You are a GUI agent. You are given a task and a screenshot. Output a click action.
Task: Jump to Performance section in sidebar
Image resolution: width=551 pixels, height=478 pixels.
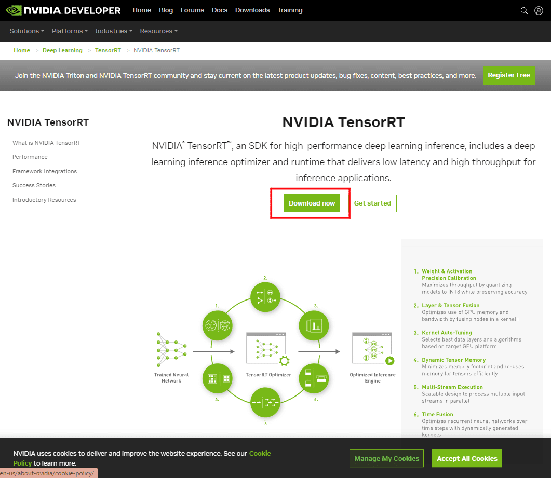30,157
